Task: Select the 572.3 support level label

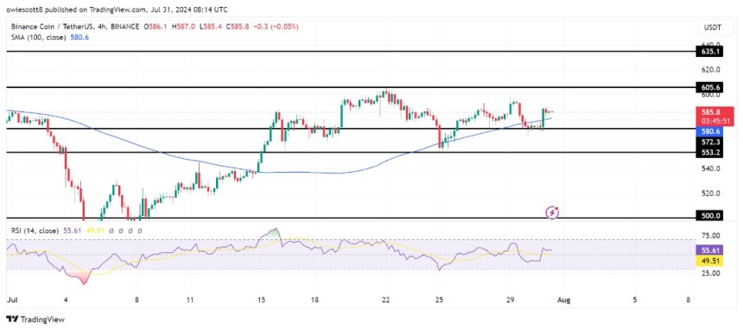Action: click(x=709, y=142)
